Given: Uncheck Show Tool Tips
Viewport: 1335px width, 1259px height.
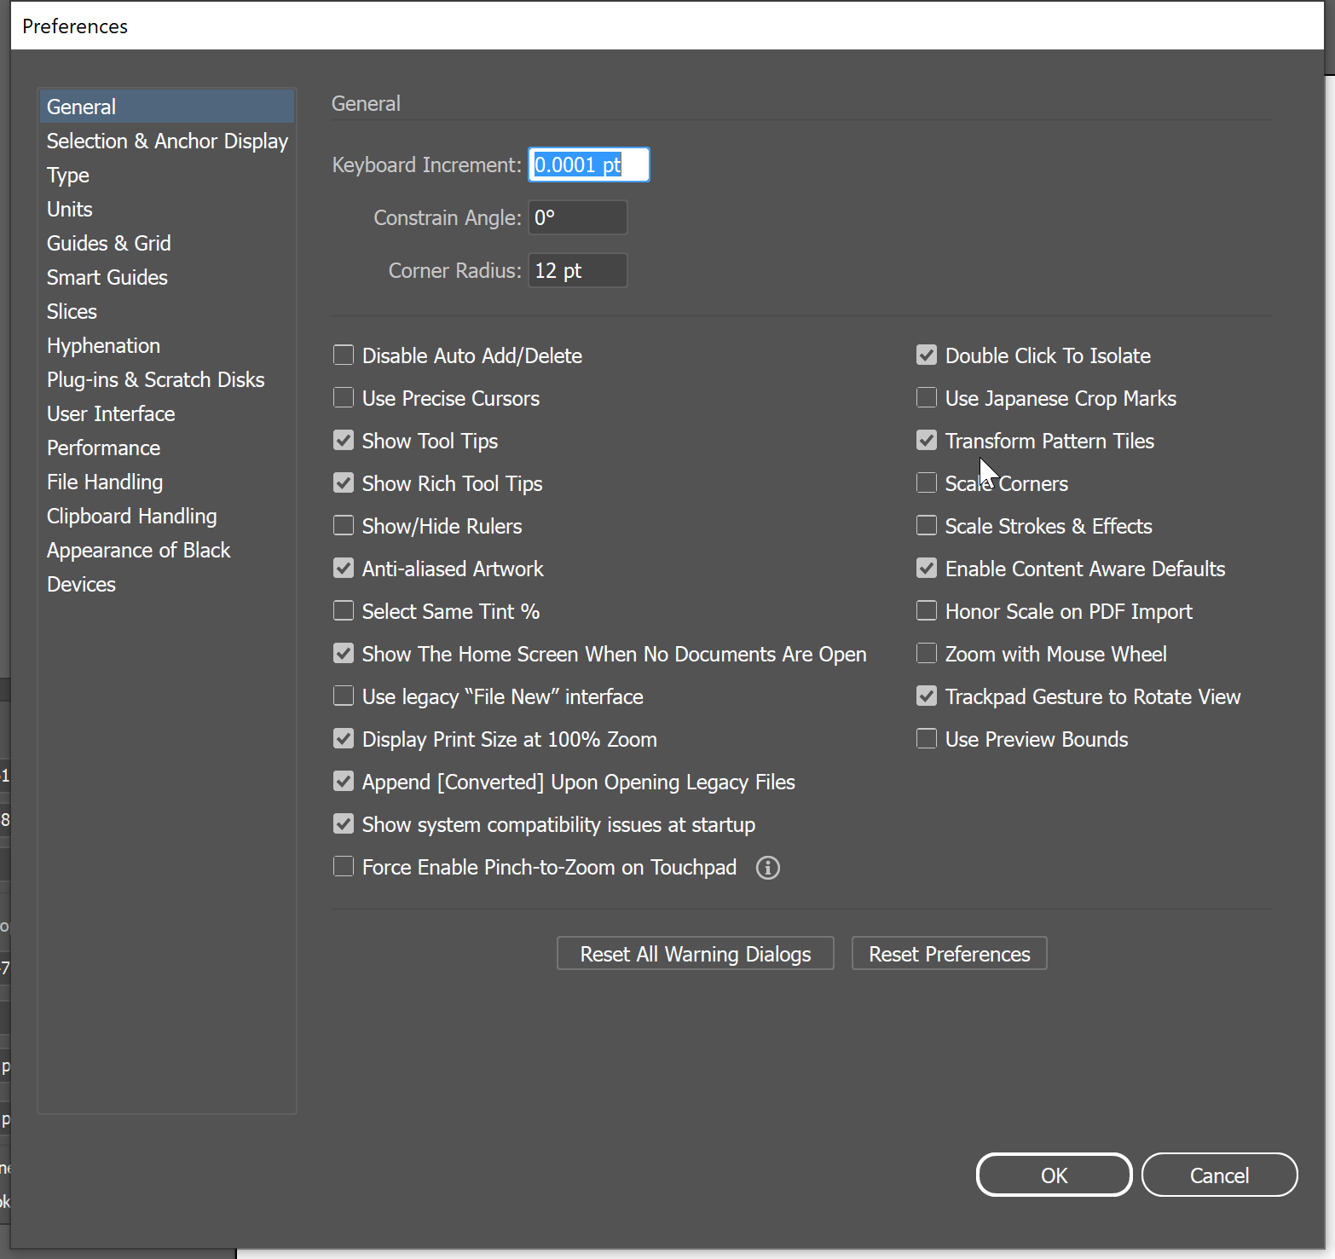Looking at the screenshot, I should [343, 440].
